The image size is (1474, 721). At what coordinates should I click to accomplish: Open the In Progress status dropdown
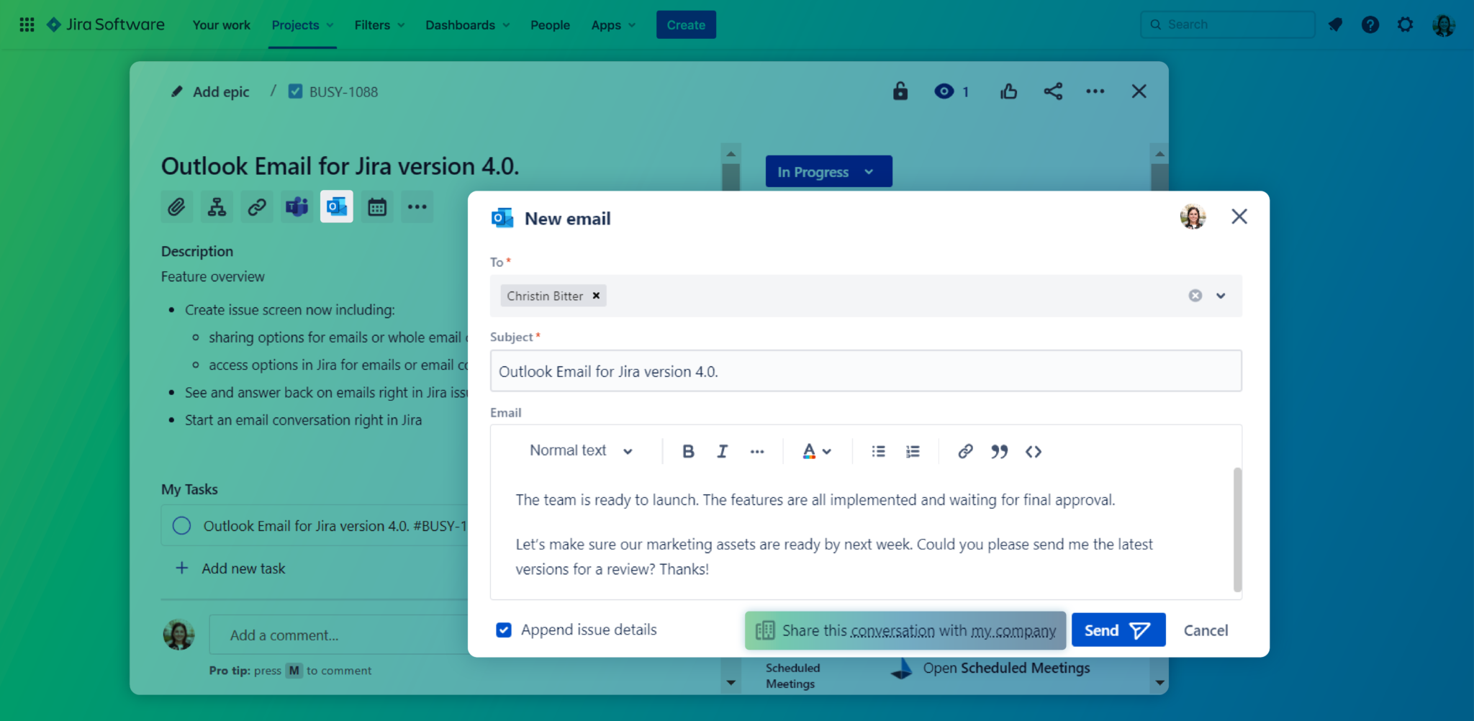[828, 171]
